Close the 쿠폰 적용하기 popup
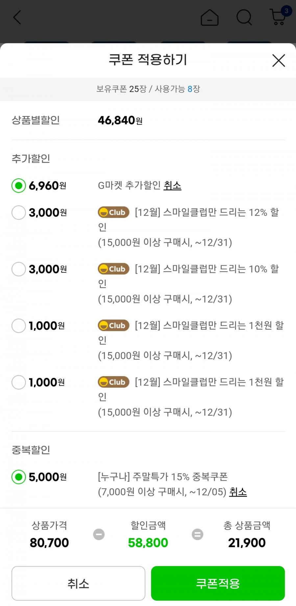This screenshot has width=296, height=606. (x=279, y=61)
